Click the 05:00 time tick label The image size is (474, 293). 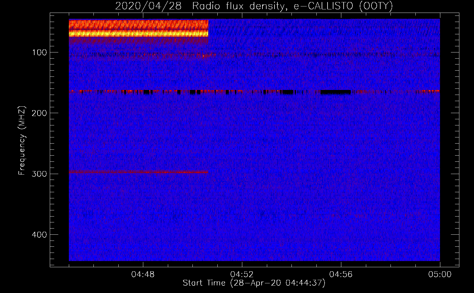440,275
